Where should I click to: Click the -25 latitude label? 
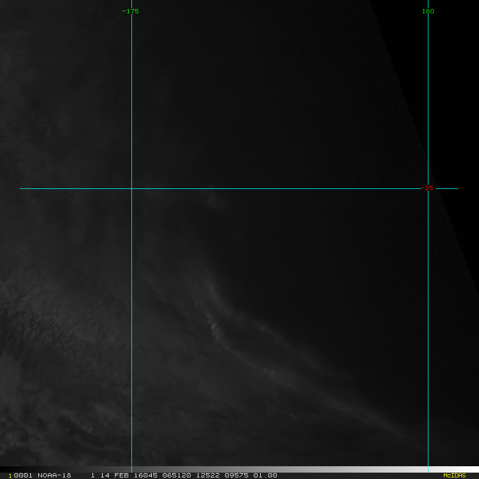tap(427, 188)
